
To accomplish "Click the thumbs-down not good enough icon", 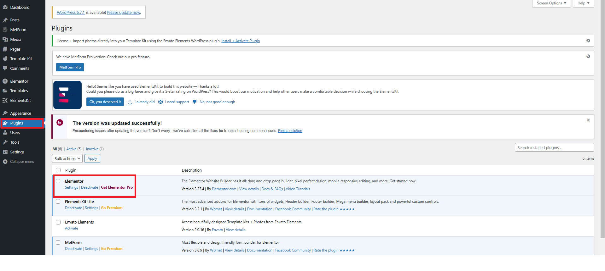I will 195,102.
